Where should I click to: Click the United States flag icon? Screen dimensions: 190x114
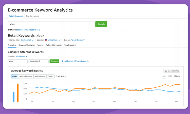(x=46, y=40)
